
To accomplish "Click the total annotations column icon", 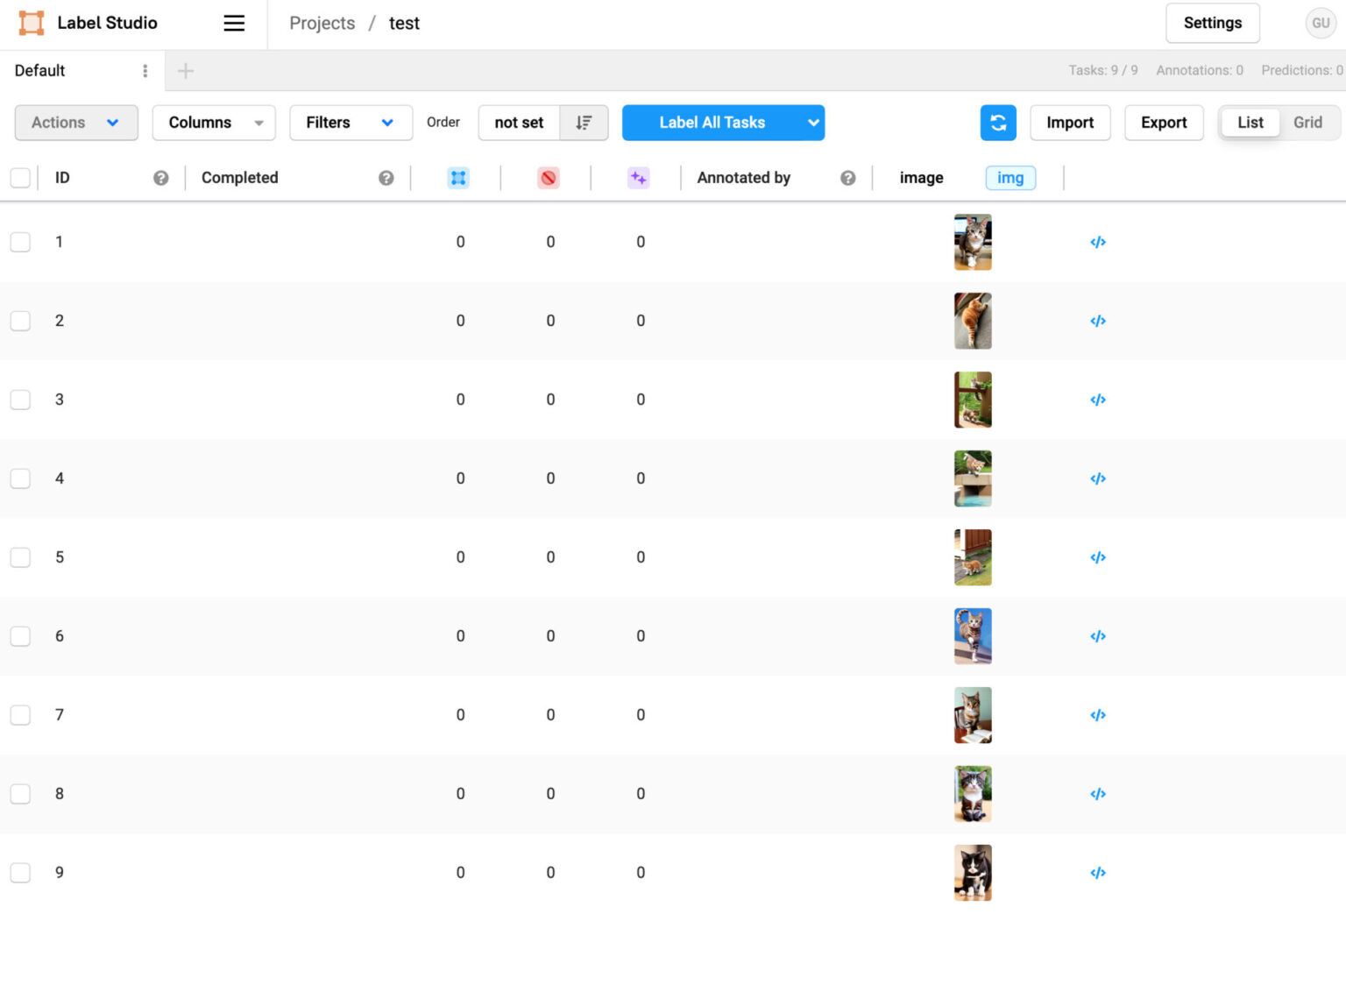I will 458,178.
